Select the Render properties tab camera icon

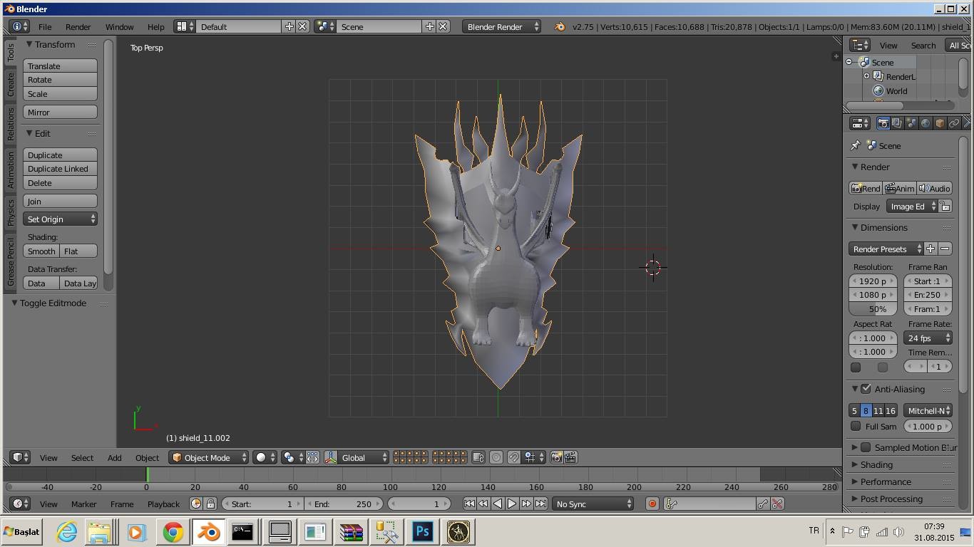(x=883, y=123)
